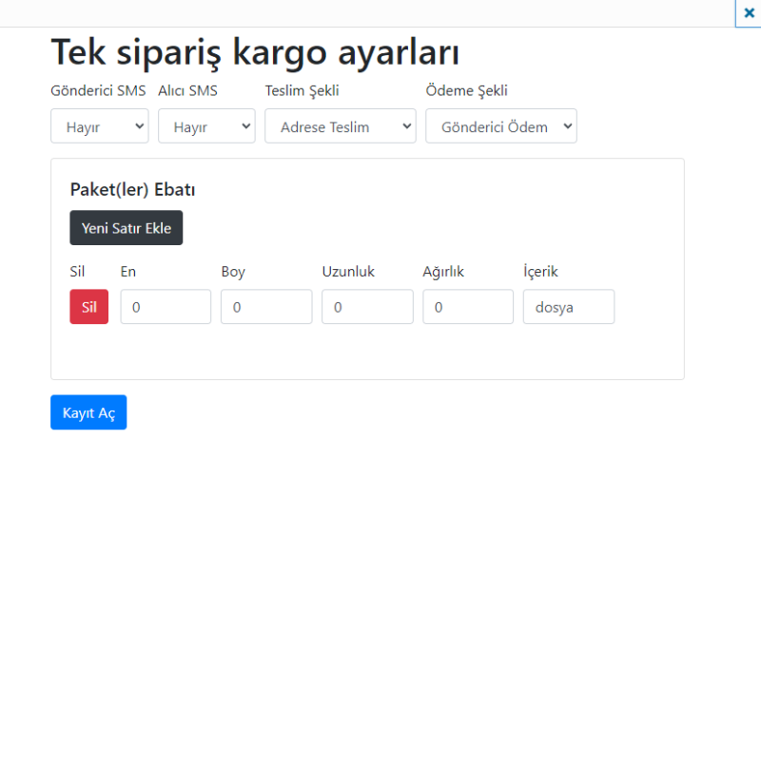
Task: Expand the Ödeme Şekli dropdown
Action: click(500, 126)
